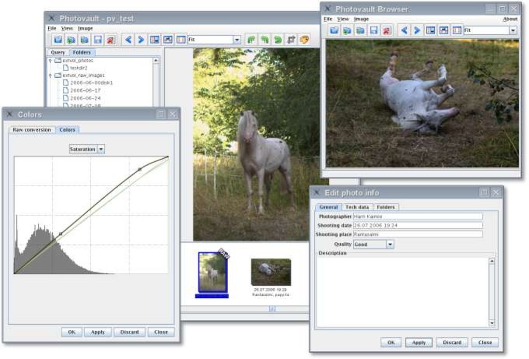
Task: Open Image menu in pv_test window
Action: [86, 29]
